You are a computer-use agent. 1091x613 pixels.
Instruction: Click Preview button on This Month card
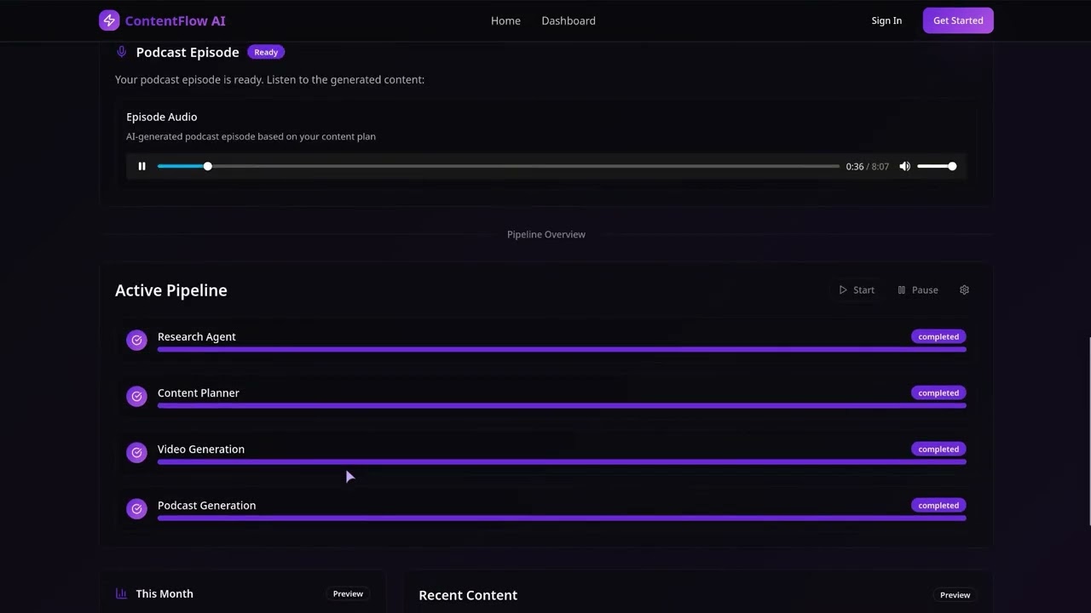click(348, 593)
